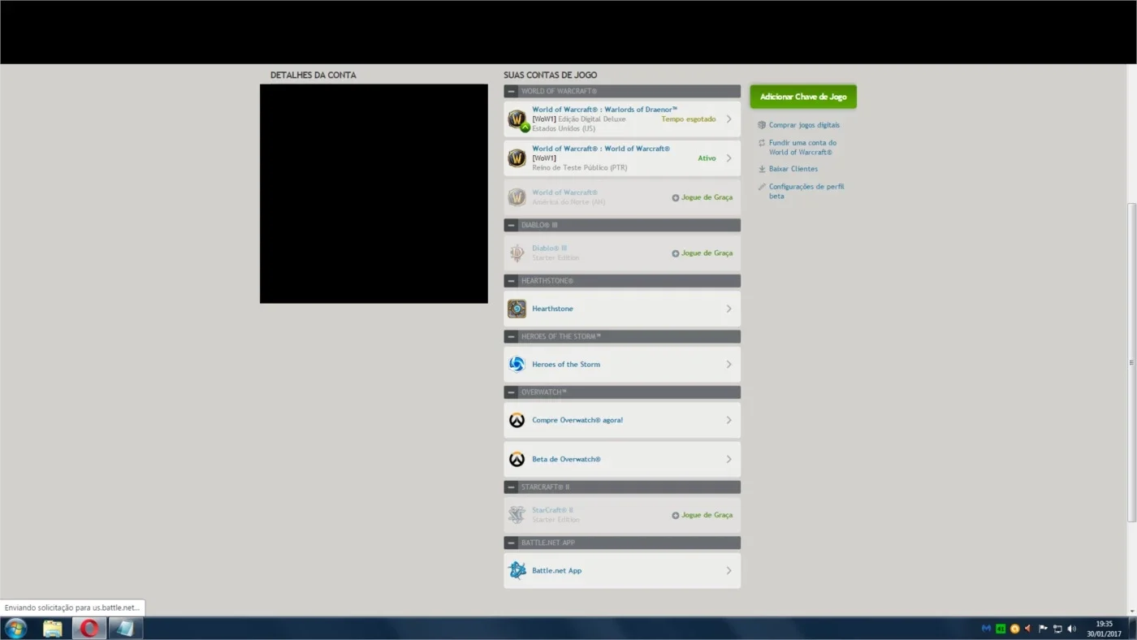Click the Warlords of Draenor WoW icon

[x=517, y=119]
